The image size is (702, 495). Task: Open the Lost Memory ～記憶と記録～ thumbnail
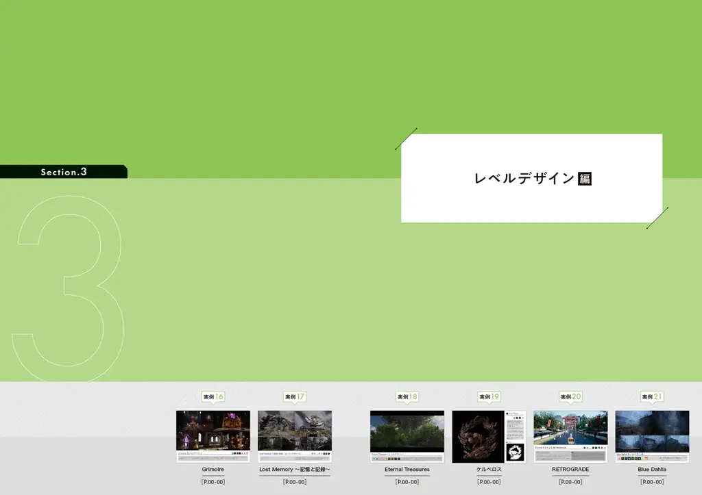295,433
